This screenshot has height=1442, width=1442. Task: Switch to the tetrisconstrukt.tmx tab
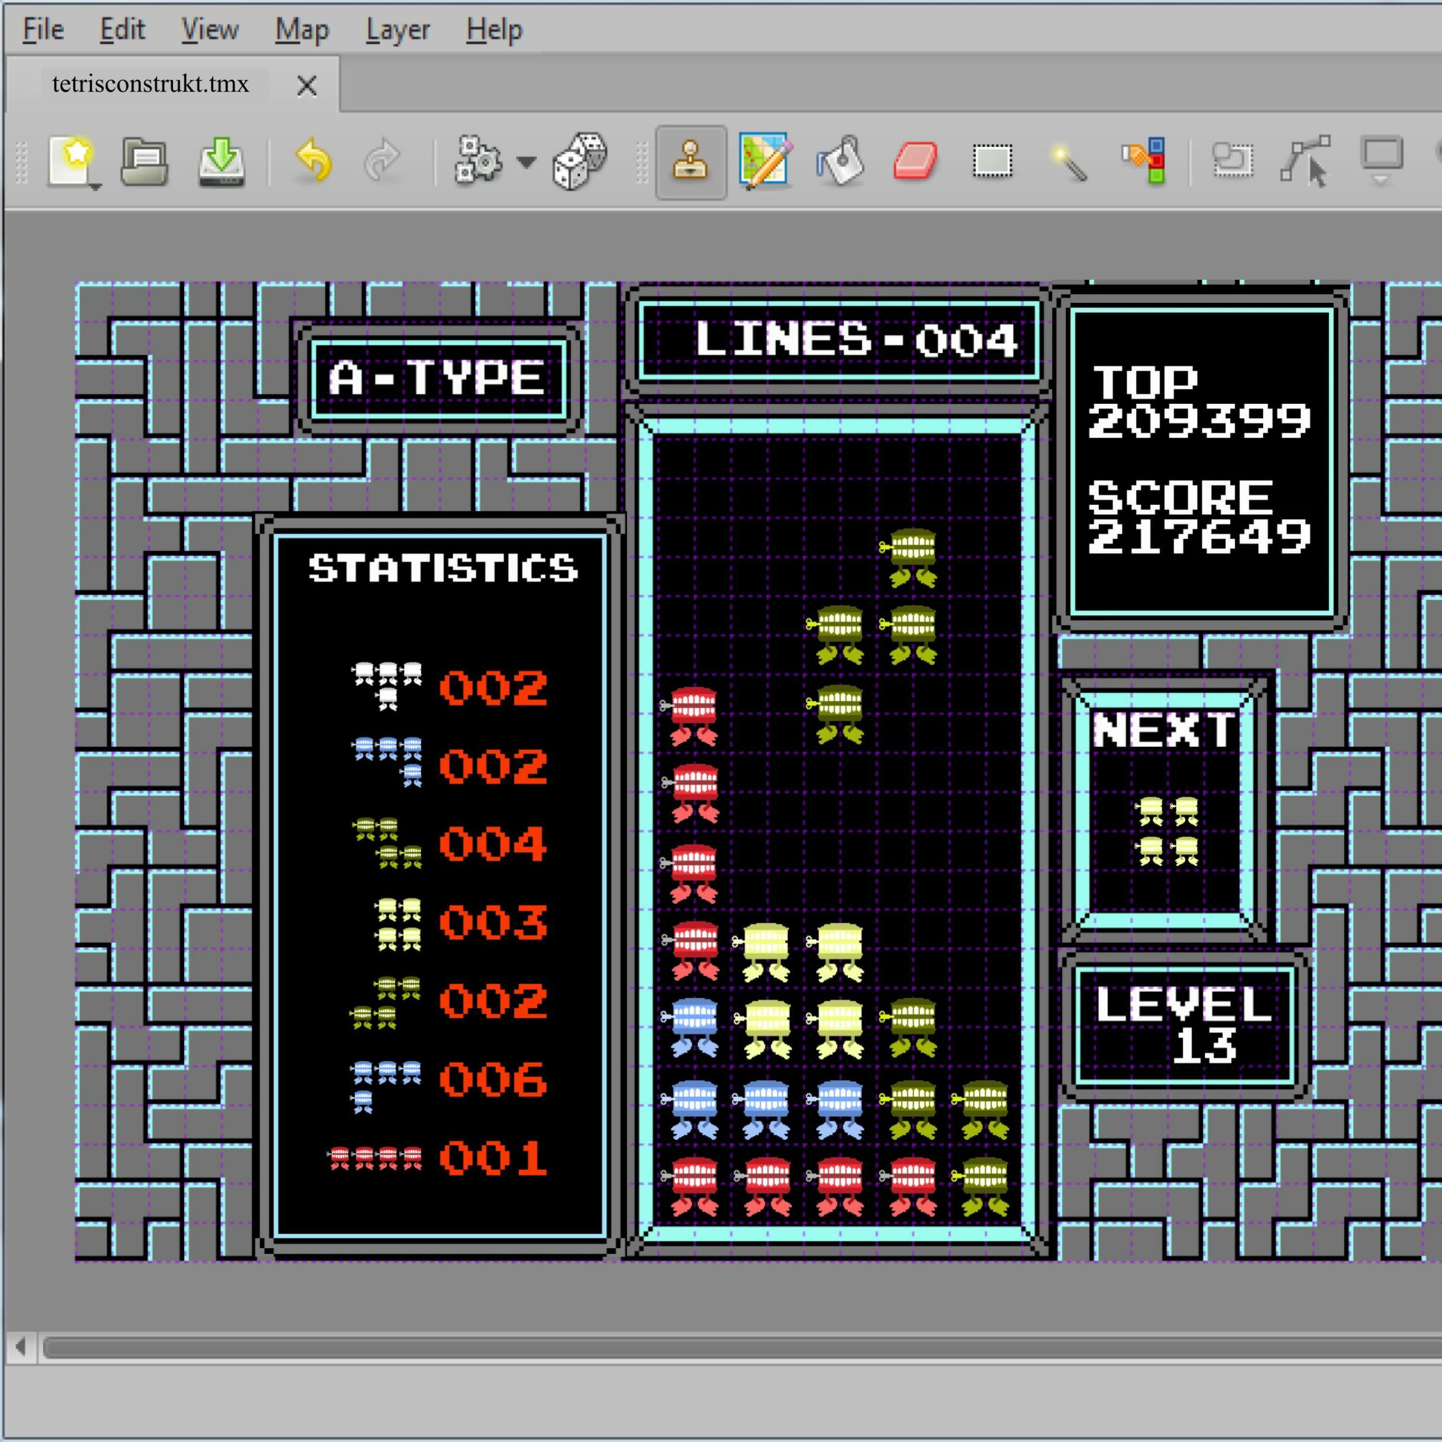tap(150, 84)
